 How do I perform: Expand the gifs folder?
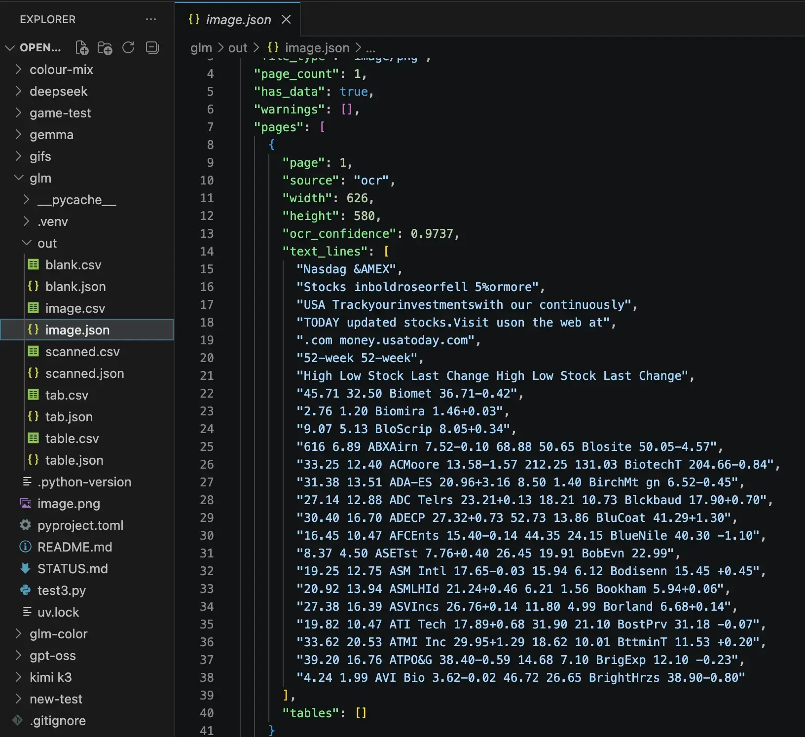(18, 156)
